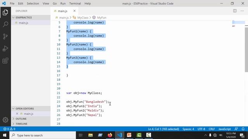Screen dimensions: 248x139
Task: Open PowerPoint from the taskbar
Action: [129, 135]
